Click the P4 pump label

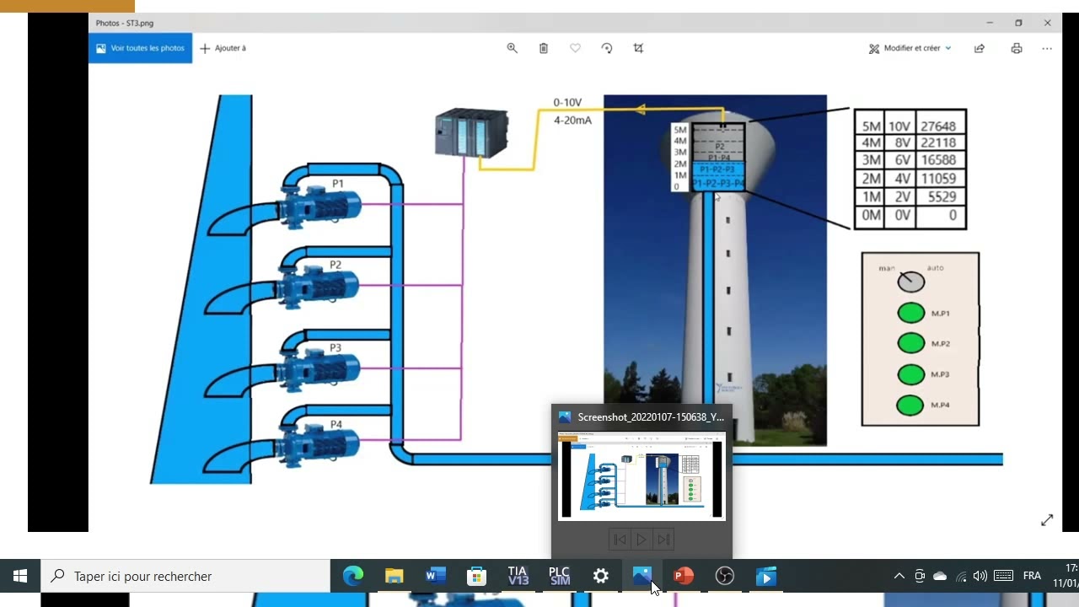coord(336,424)
